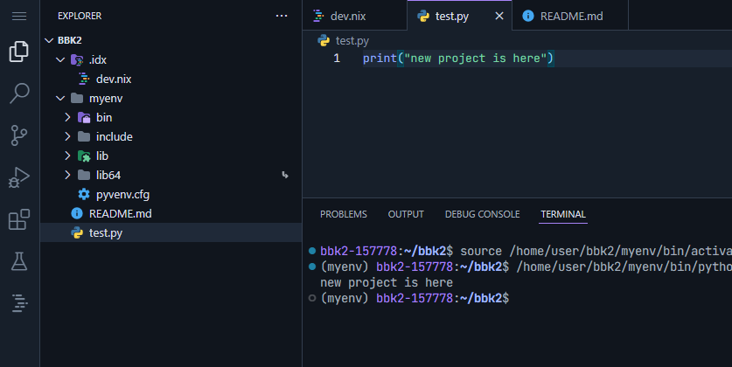Open the PROBLEMS panel tab
This screenshot has width=732, height=367.
tap(344, 214)
